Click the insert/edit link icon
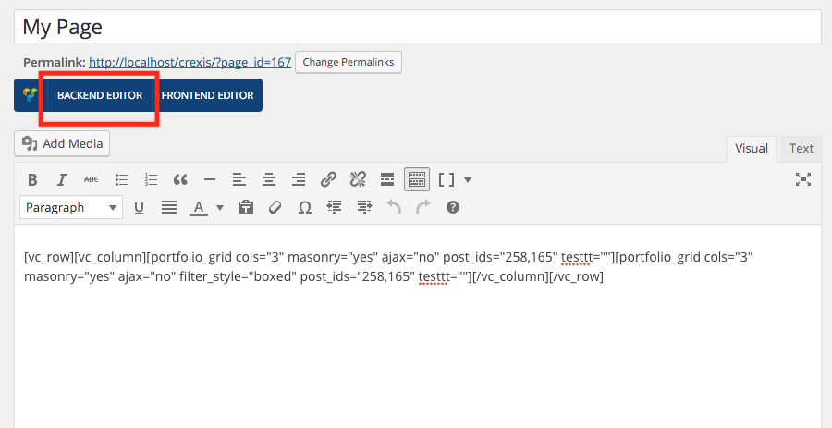Screen dimensions: 832x428 328,179
